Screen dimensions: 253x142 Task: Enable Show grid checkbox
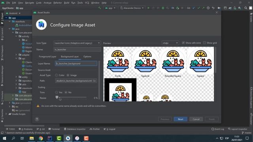pyautogui.click(x=205, y=43)
